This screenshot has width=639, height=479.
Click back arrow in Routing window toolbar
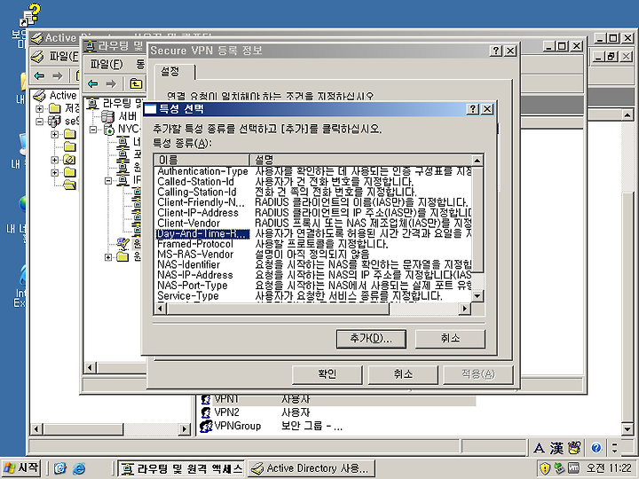click(x=93, y=84)
